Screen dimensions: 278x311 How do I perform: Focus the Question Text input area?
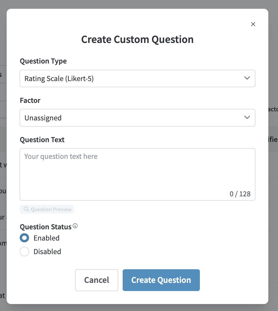tap(137, 171)
